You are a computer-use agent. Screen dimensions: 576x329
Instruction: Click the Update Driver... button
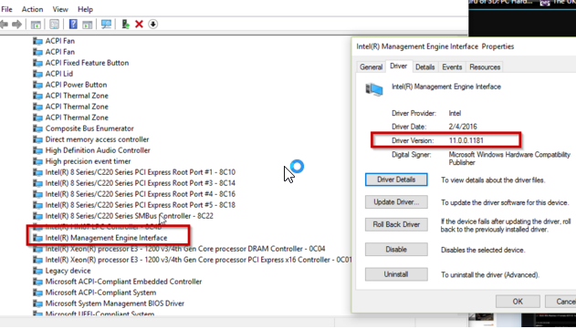396,202
